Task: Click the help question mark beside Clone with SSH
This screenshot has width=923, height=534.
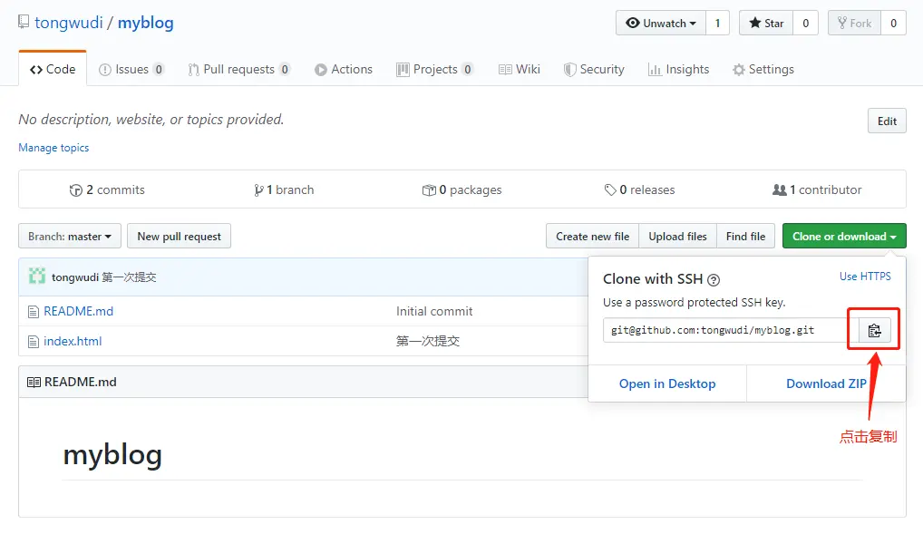Action: pos(714,279)
